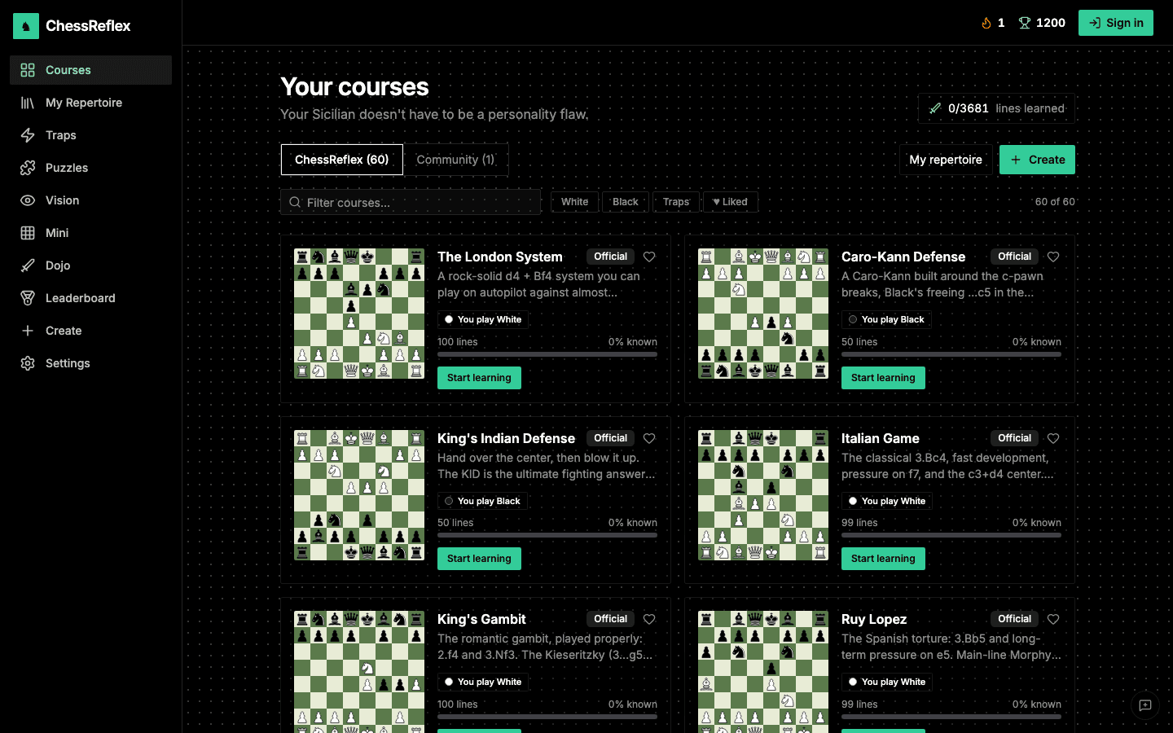Like the King's Gambit course
Viewport: 1173px width, 733px height.
(649, 619)
